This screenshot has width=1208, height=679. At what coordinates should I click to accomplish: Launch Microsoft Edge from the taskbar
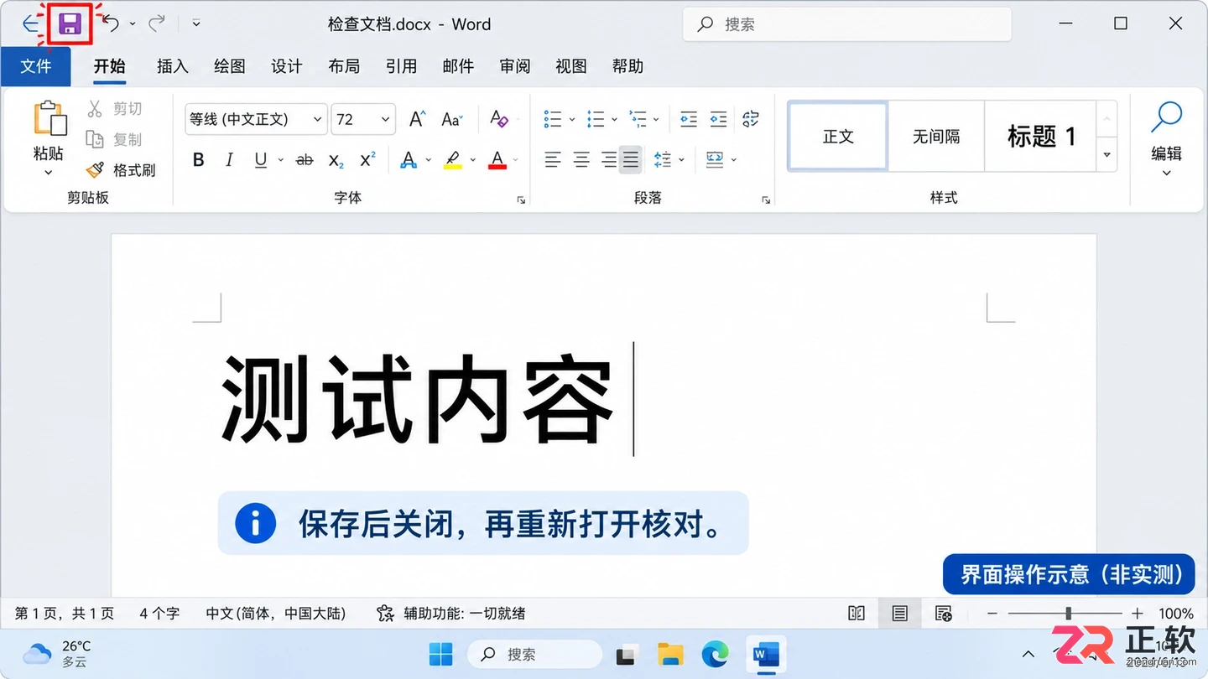pyautogui.click(x=716, y=655)
